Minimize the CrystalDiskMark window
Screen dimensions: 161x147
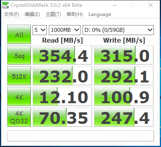(x=115, y=5)
